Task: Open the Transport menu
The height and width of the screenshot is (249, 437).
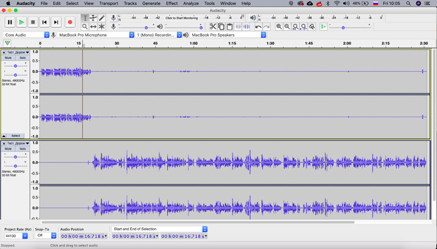Action: (108, 3)
